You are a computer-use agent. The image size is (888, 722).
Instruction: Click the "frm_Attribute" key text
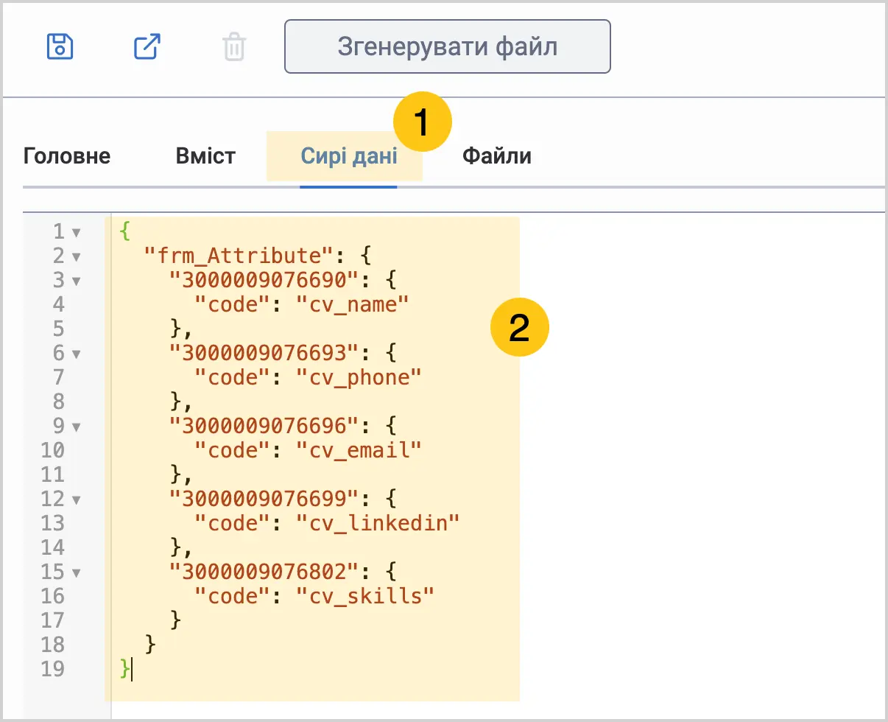(x=234, y=256)
